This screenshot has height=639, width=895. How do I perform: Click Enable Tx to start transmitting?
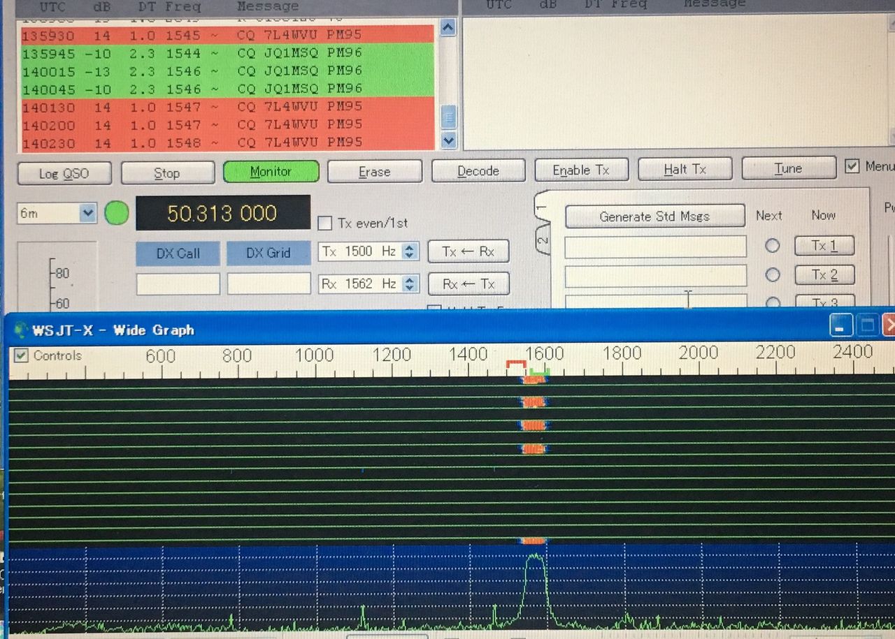click(581, 169)
